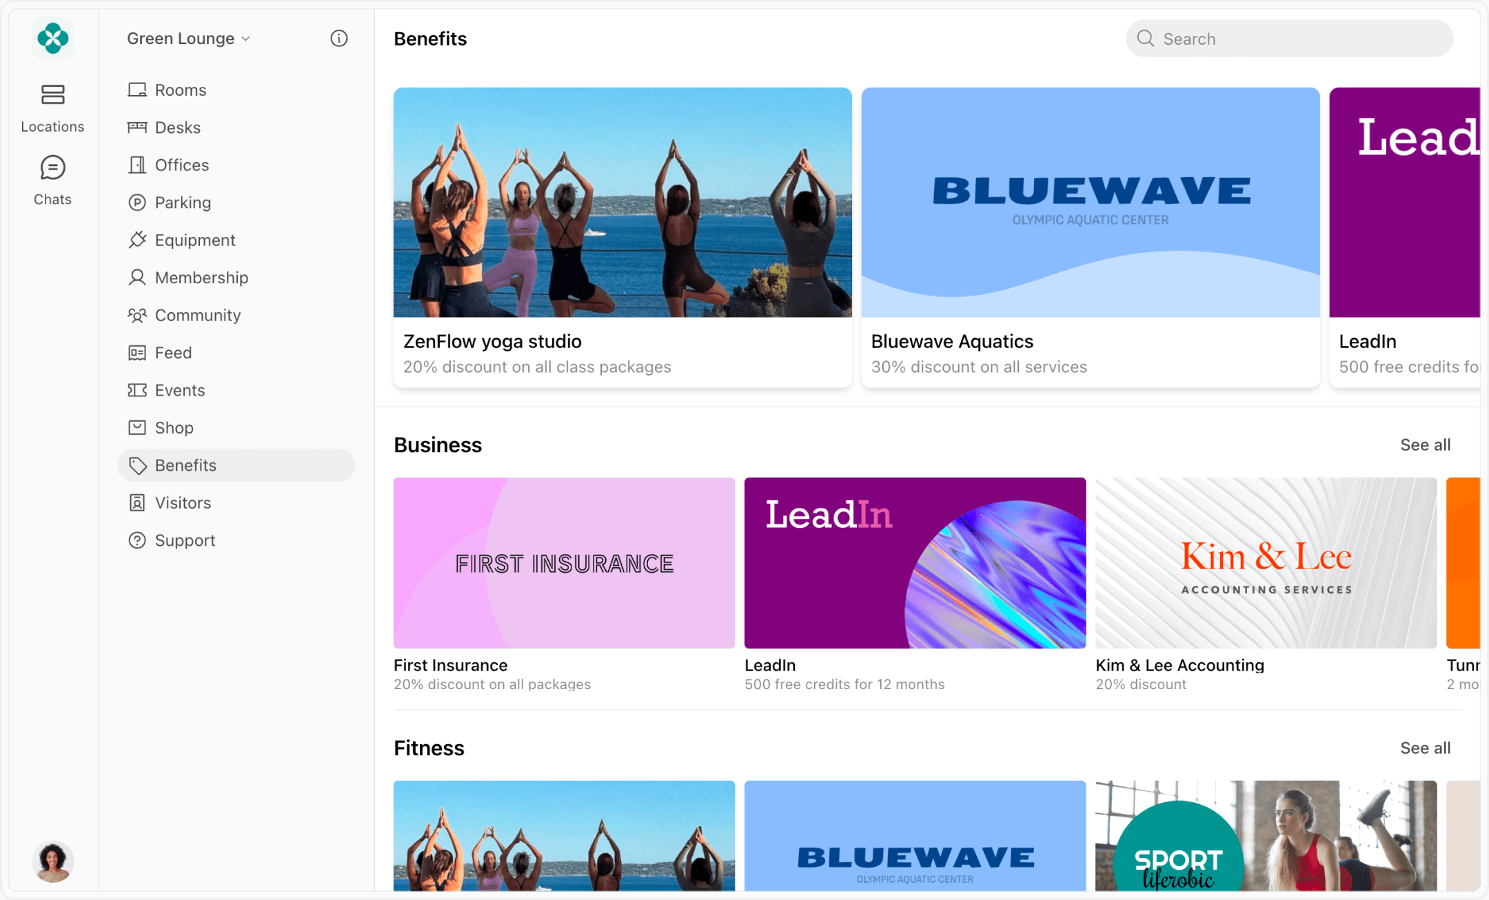
Task: Click the Search input field
Action: tap(1289, 39)
